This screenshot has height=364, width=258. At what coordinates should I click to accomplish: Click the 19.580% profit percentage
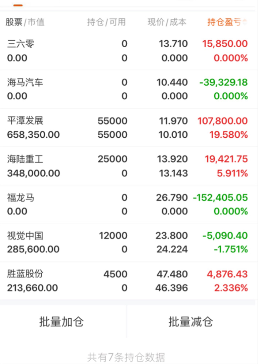[228, 135]
